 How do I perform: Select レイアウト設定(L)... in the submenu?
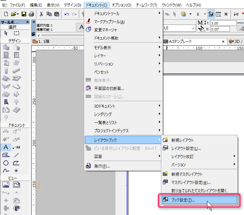tap(199, 148)
